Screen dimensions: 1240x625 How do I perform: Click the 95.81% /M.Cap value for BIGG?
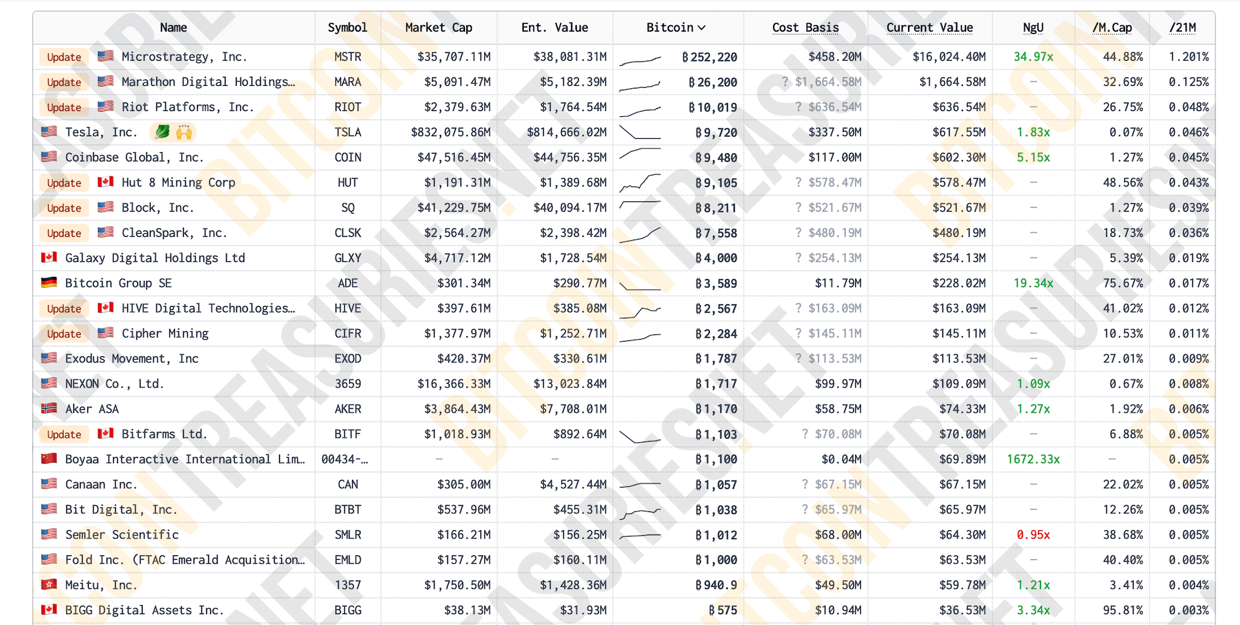(1122, 610)
